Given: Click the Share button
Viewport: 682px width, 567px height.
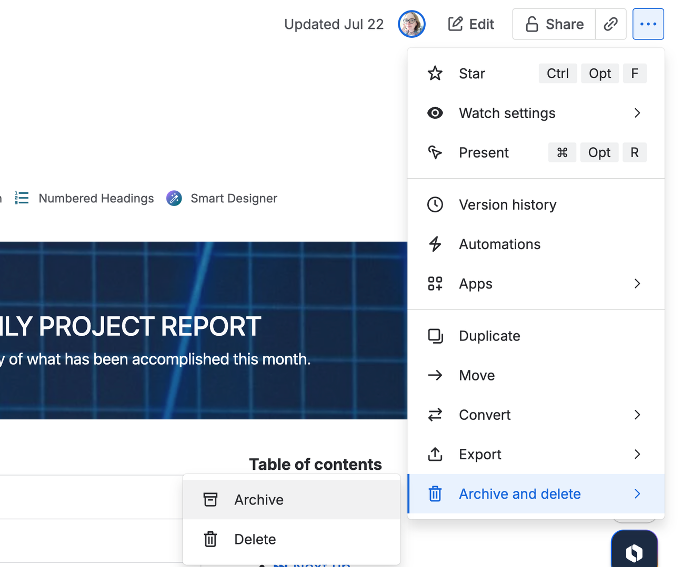Looking at the screenshot, I should point(553,24).
